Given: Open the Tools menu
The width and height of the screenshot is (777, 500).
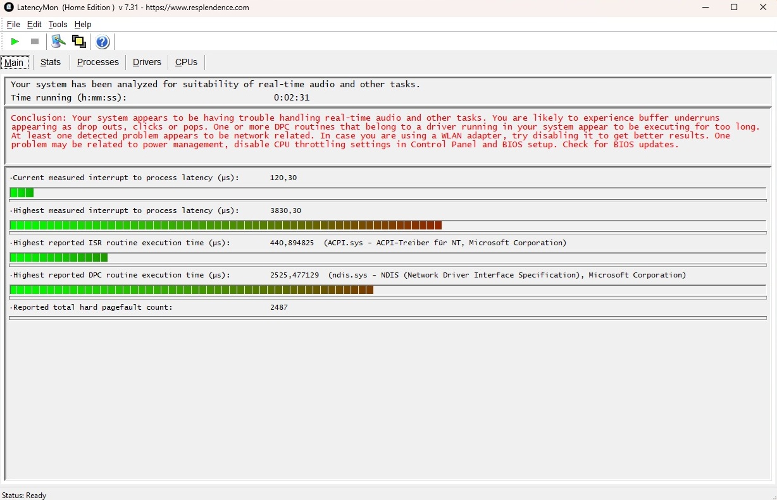Looking at the screenshot, I should pyautogui.click(x=58, y=24).
